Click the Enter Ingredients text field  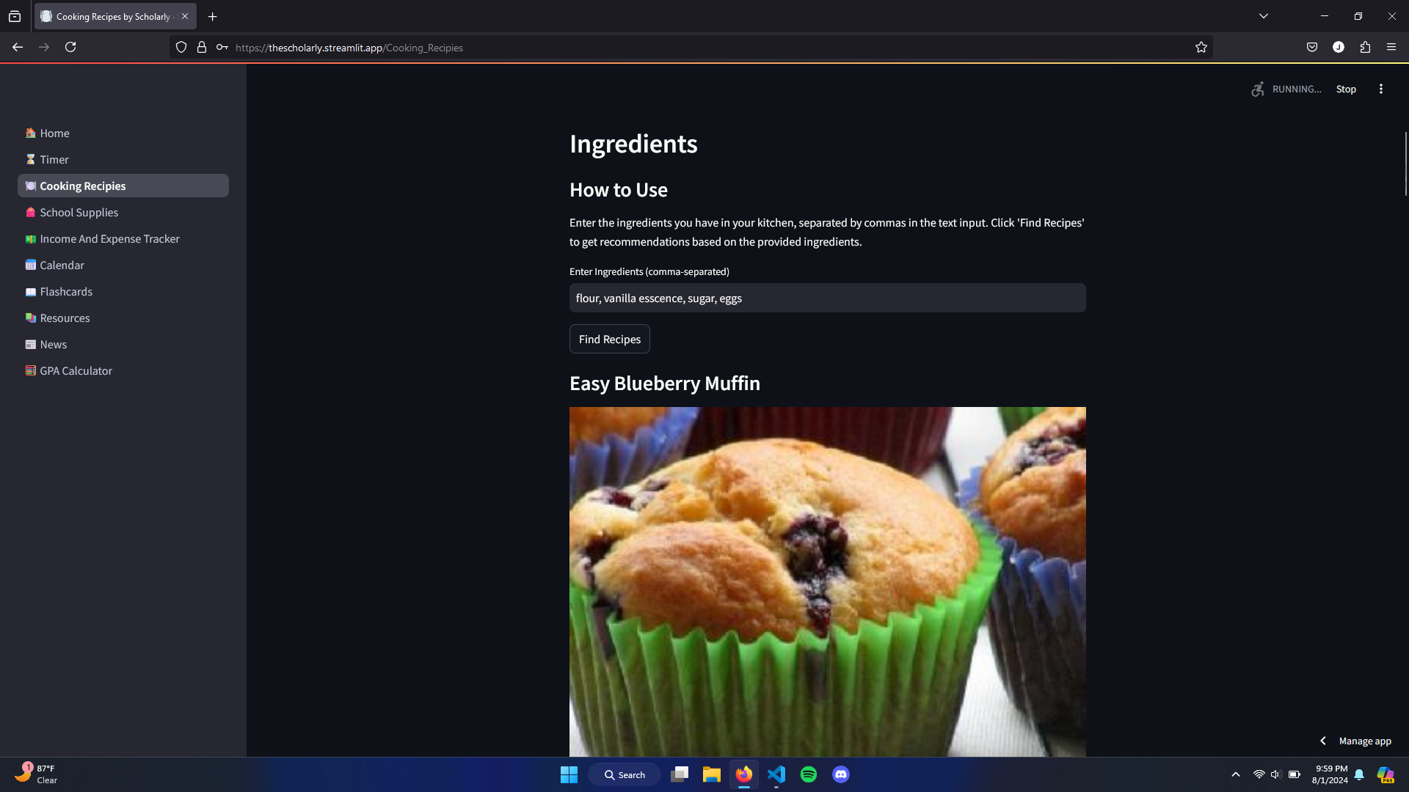click(827, 298)
